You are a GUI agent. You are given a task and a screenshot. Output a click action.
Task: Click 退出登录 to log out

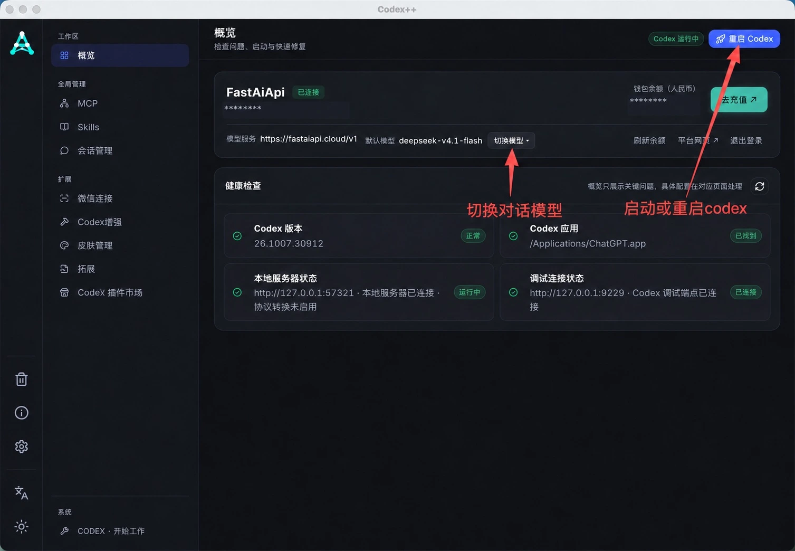click(x=746, y=140)
